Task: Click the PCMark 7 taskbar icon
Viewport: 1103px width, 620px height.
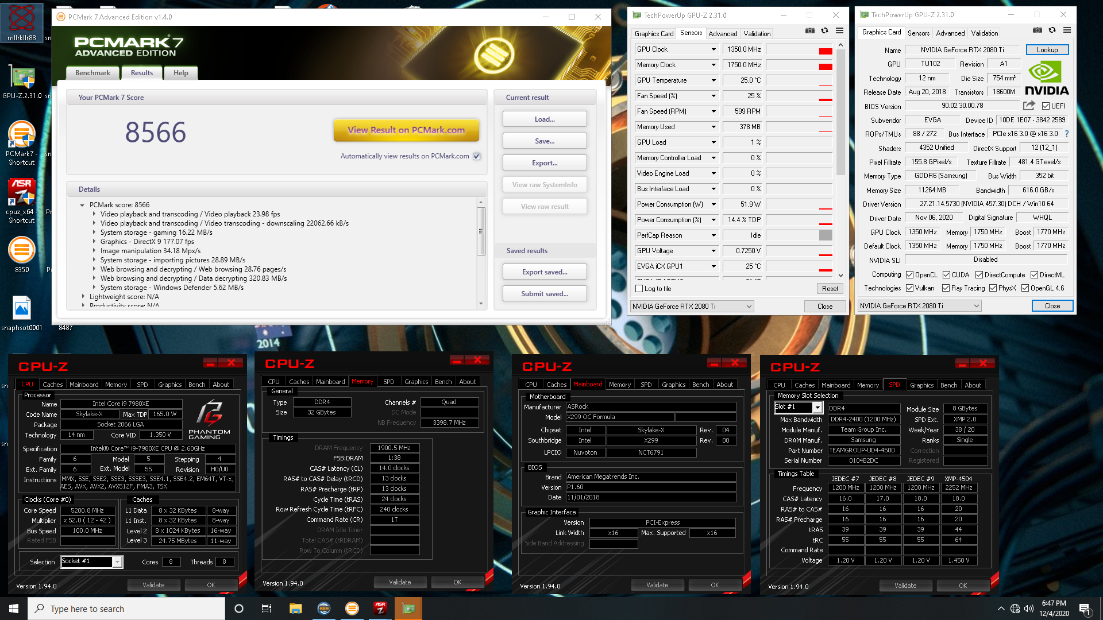Action: click(352, 609)
